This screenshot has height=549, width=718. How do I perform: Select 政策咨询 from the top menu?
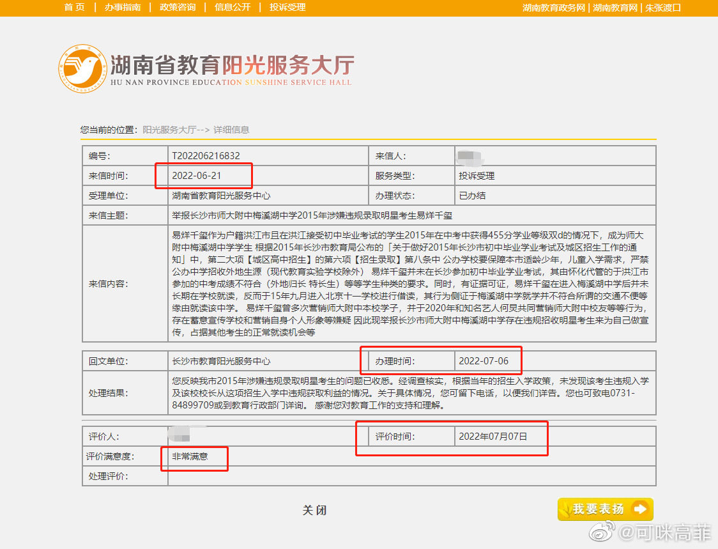178,7
